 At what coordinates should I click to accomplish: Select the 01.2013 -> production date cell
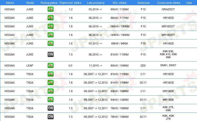point(95,43)
